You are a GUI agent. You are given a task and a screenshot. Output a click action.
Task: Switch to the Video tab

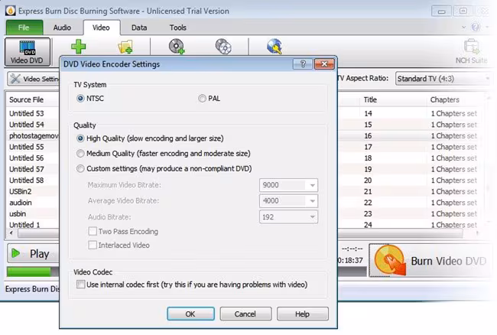(x=101, y=28)
